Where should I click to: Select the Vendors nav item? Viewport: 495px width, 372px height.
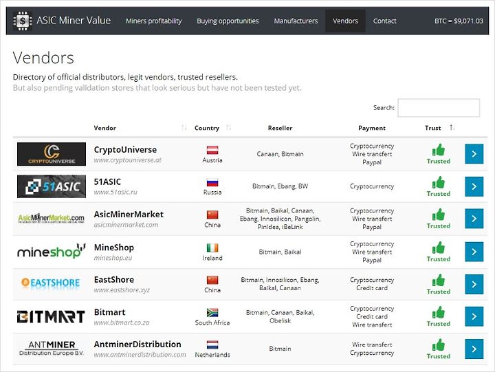345,21
